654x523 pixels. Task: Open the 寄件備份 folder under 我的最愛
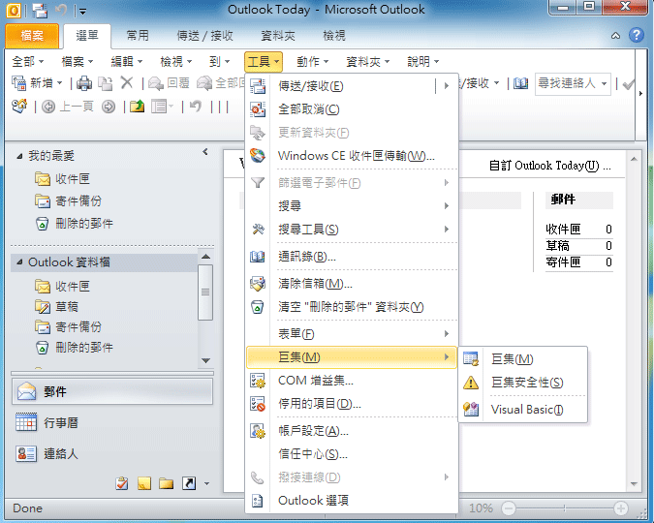click(x=68, y=201)
